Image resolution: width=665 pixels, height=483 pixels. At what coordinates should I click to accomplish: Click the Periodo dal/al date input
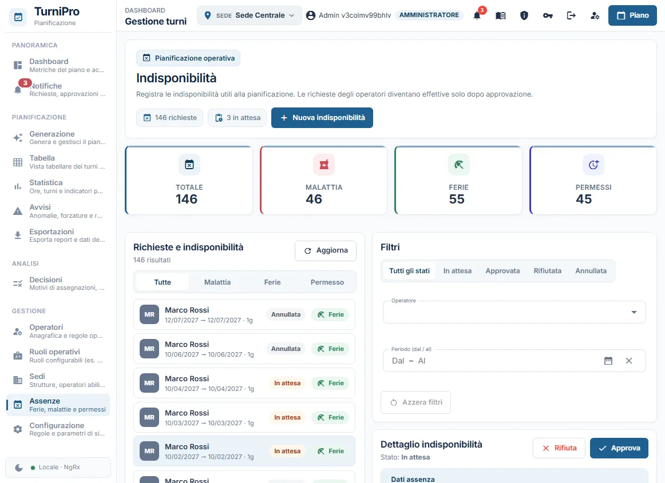[514, 361]
